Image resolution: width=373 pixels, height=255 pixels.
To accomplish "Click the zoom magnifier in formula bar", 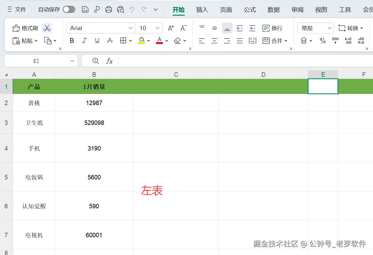I will point(95,61).
